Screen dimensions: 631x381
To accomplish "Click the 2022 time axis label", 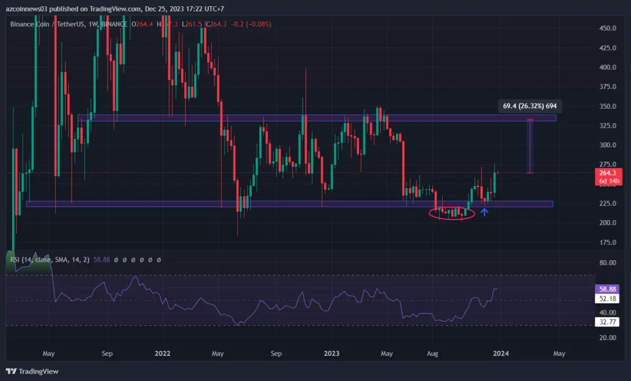I will click(164, 354).
